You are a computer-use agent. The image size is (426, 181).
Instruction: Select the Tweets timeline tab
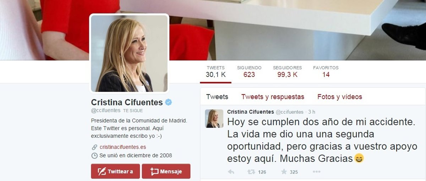click(x=217, y=97)
